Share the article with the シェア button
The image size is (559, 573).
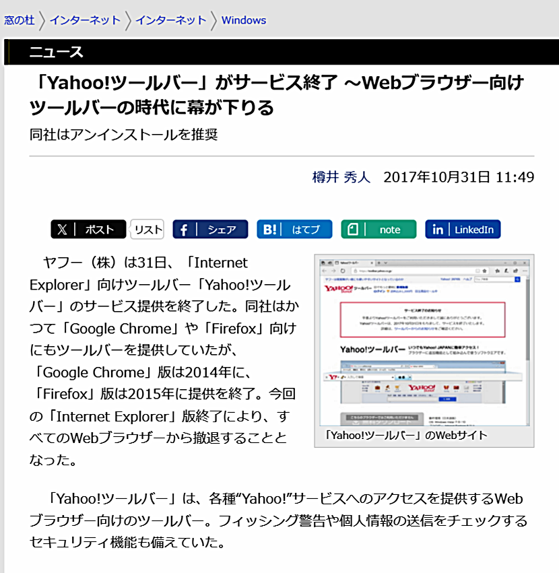tap(210, 229)
